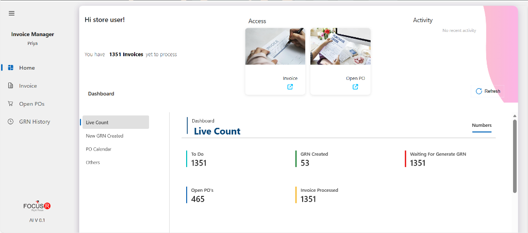
Task: Open the Open POs sidebar item
Action: tap(31, 104)
